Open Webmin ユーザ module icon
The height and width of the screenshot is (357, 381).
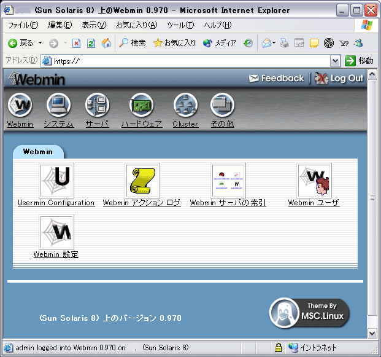314,180
